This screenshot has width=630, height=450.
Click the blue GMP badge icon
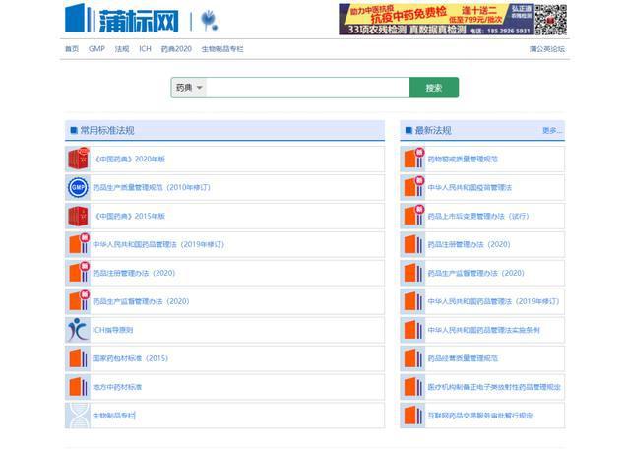[x=78, y=187]
